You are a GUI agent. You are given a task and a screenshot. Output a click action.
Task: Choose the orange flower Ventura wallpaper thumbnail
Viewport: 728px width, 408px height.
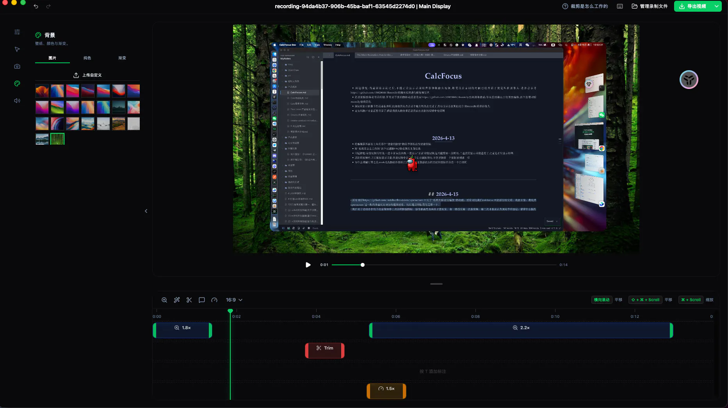[42, 91]
